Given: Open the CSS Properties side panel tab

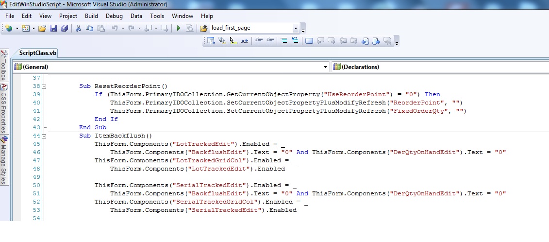Looking at the screenshot, I should coord(4,108).
